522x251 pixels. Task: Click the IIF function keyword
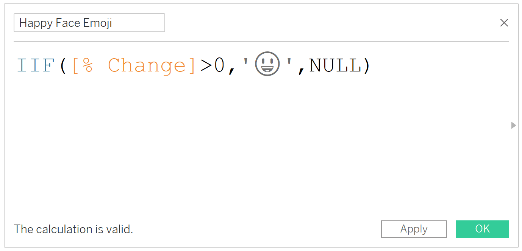(x=36, y=66)
